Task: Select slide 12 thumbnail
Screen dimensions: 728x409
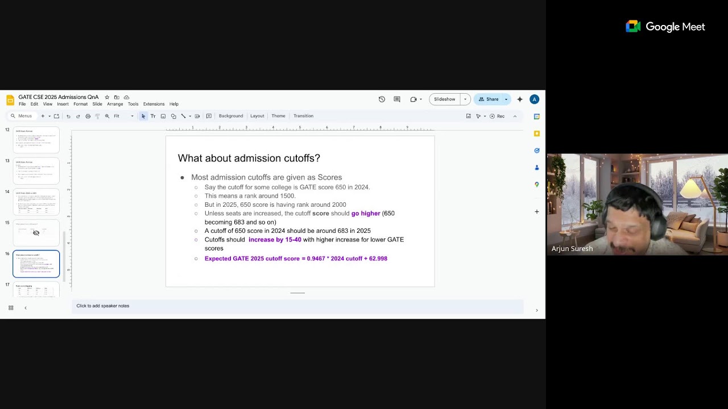Action: [x=36, y=140]
